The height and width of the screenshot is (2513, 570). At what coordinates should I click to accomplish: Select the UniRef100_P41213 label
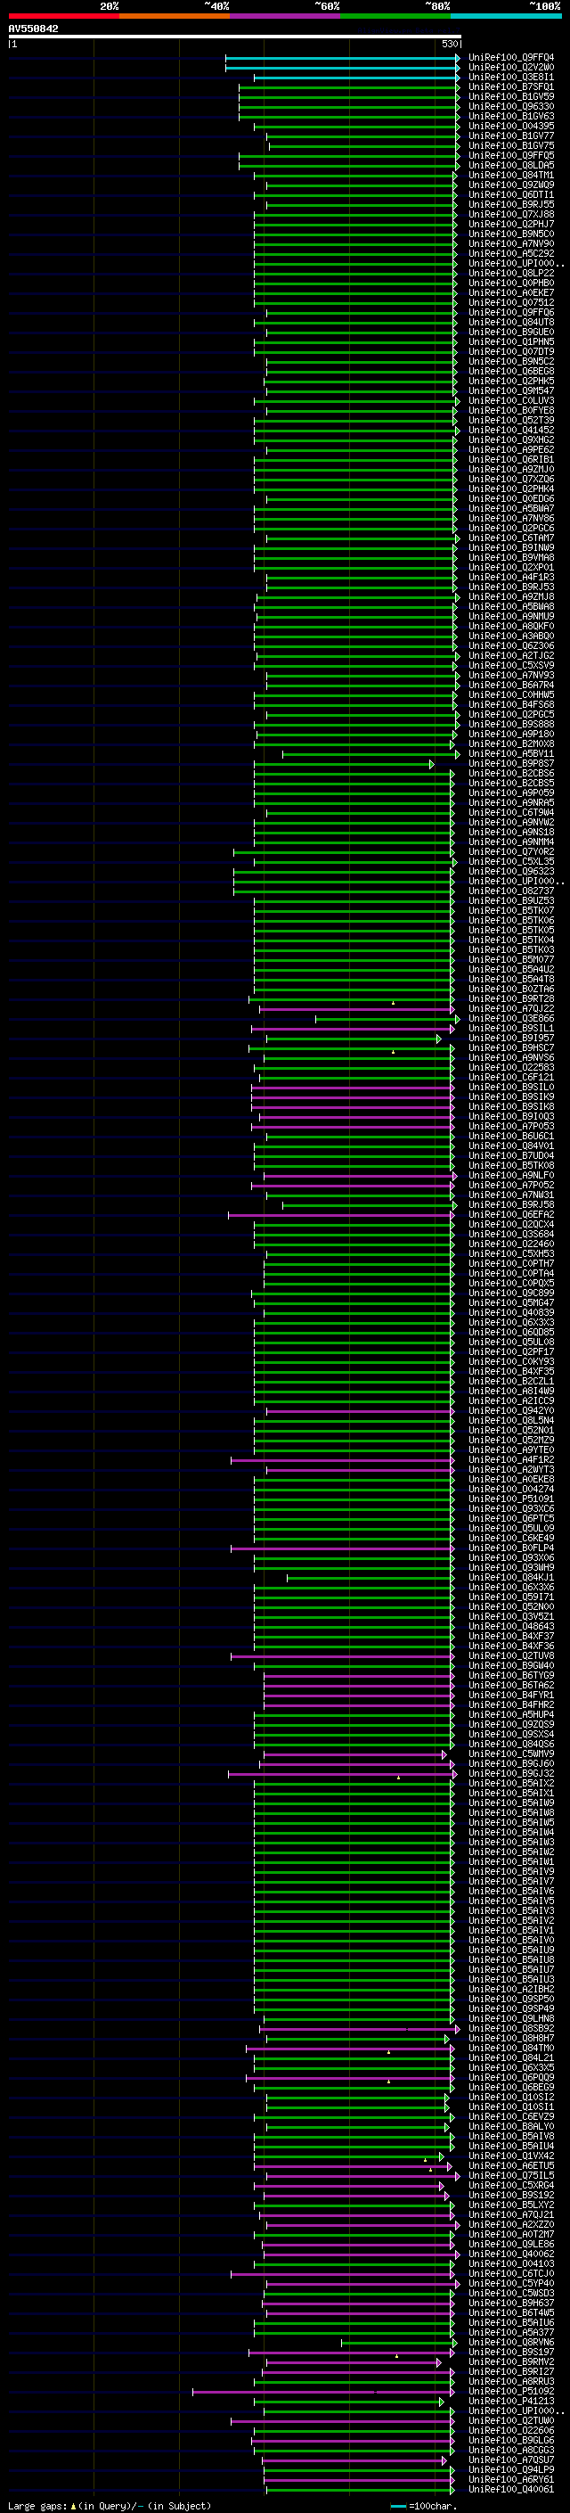click(x=510, y=2401)
